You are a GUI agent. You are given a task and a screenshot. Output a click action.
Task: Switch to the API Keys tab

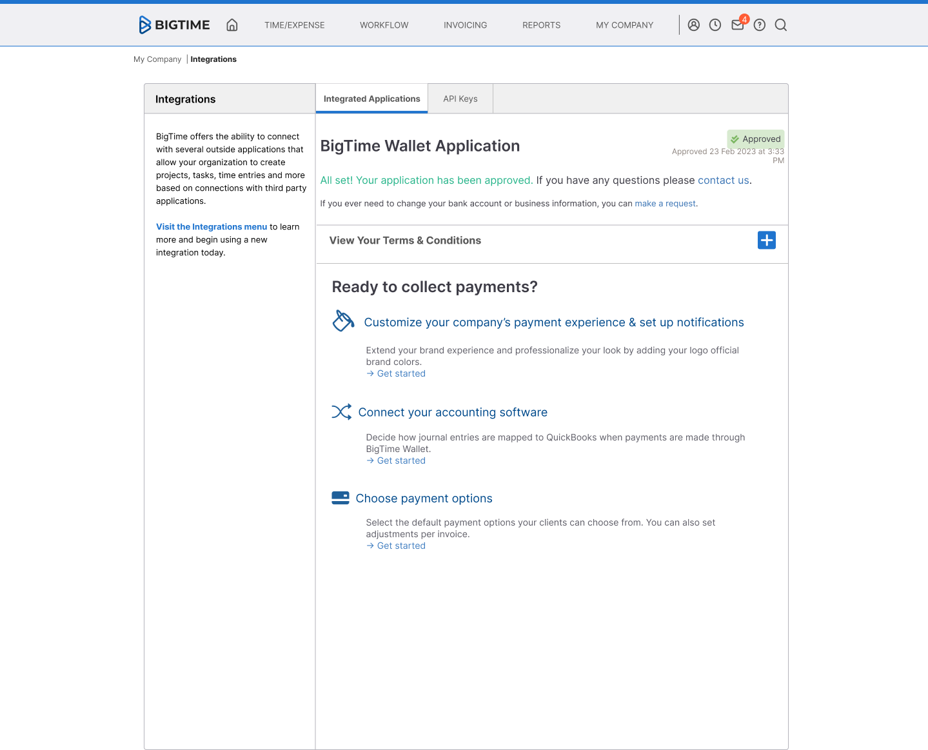(x=460, y=98)
